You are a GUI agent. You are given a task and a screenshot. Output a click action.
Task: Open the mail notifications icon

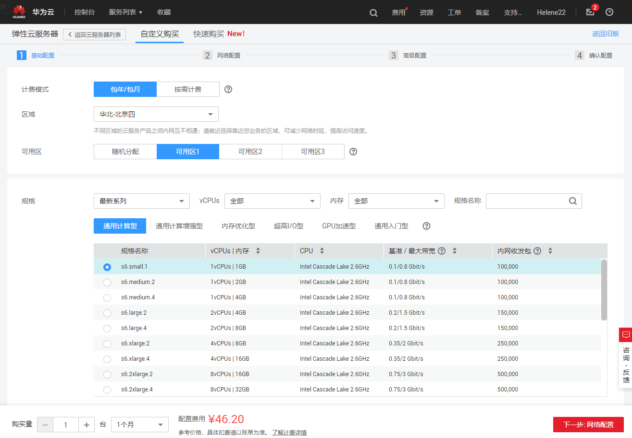point(590,12)
